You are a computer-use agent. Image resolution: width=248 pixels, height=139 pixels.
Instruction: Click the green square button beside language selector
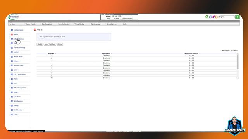(x=238, y=17)
